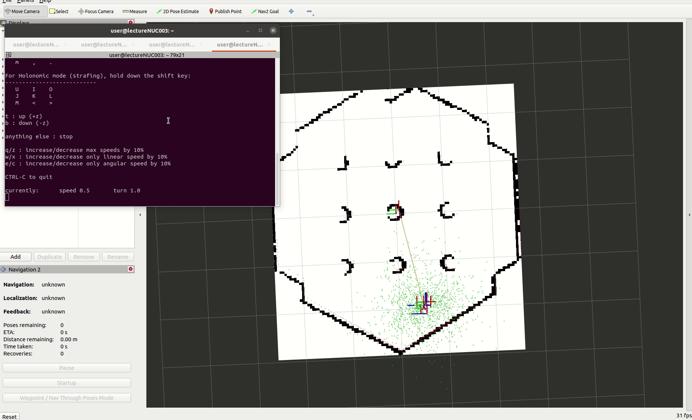The width and height of the screenshot is (692, 420).
Task: Activate the Select tool in toolbar
Action: pyautogui.click(x=59, y=11)
